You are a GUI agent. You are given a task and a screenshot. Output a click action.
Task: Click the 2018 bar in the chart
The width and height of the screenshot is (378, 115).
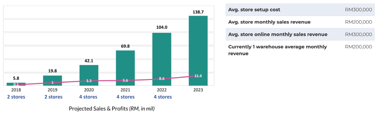coord(16,84)
